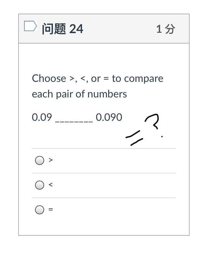Click the character '分' in the header
Viewport: 200px width, 253px height.
[170, 29]
